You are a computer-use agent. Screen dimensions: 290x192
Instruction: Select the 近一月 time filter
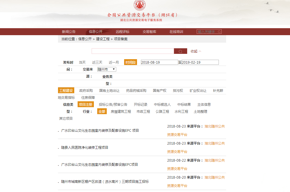pos(114,63)
